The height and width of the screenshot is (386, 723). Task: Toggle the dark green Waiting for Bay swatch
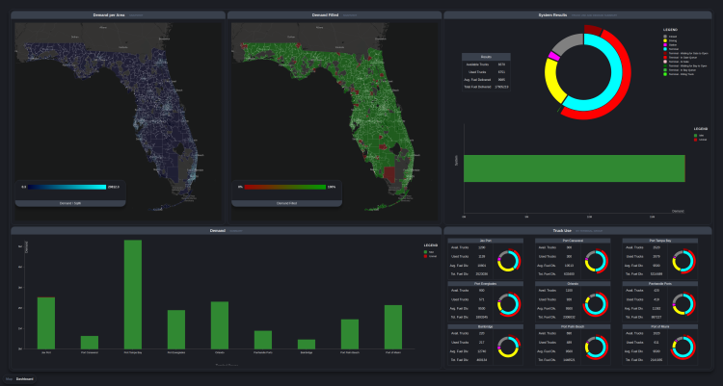(665, 65)
